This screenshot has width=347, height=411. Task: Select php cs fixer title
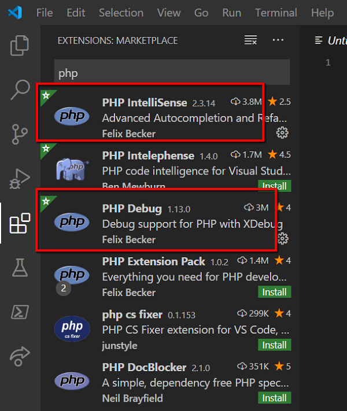[132, 314]
